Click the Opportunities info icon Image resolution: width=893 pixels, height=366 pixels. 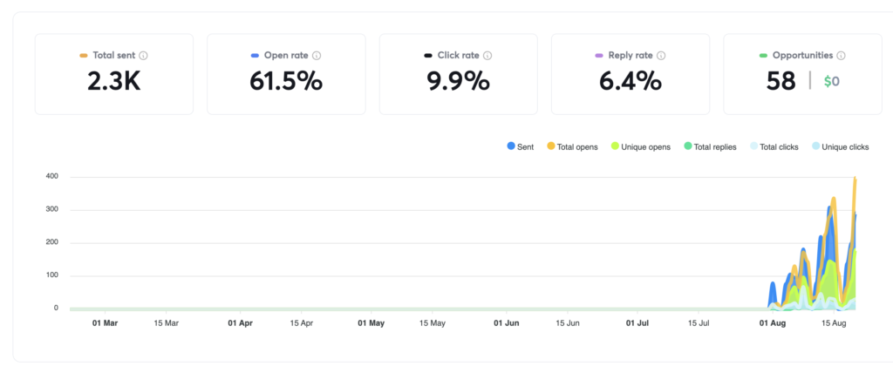coord(842,56)
